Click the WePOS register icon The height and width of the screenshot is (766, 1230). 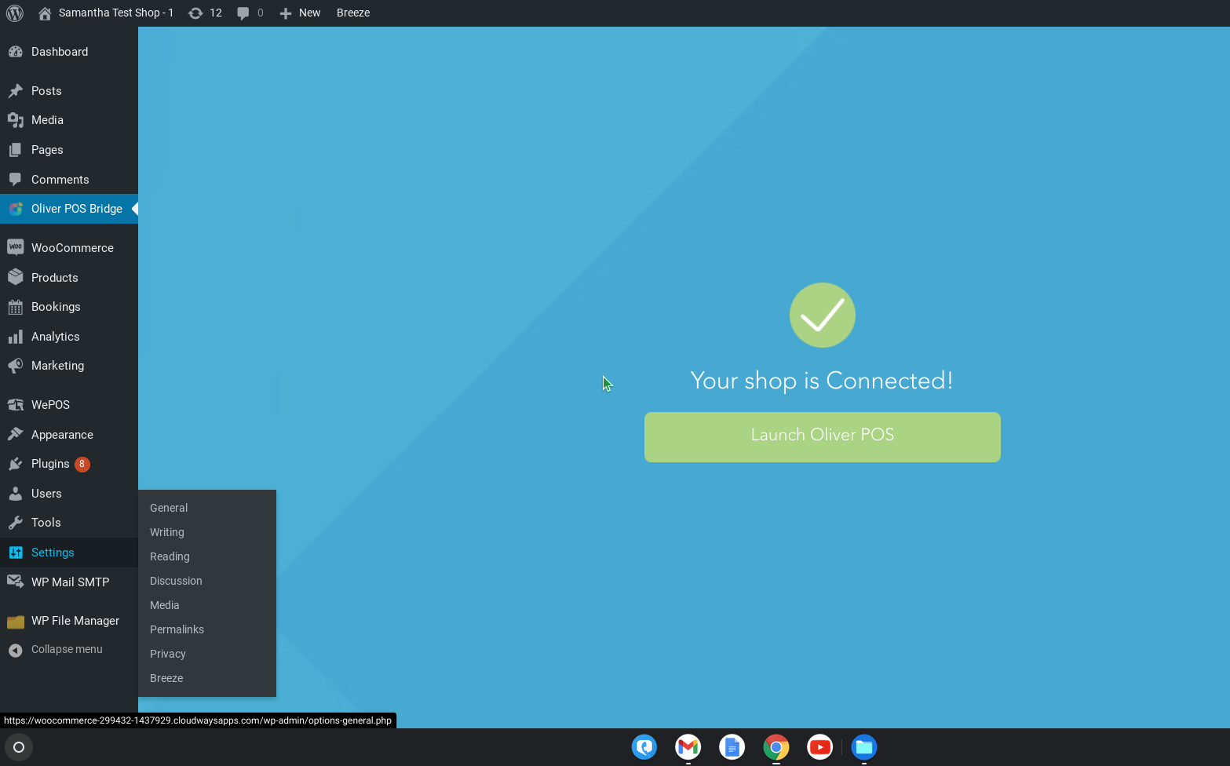pyautogui.click(x=16, y=405)
